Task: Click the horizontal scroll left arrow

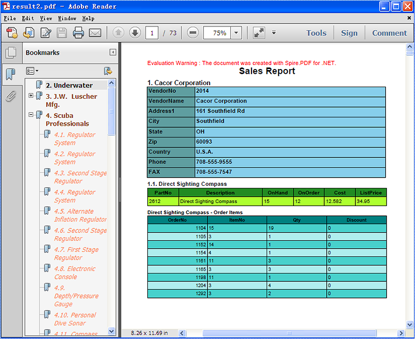Action: pyautogui.click(x=182, y=333)
